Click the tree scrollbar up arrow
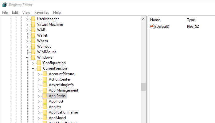The width and height of the screenshot is (215, 123). click(x=143, y=19)
